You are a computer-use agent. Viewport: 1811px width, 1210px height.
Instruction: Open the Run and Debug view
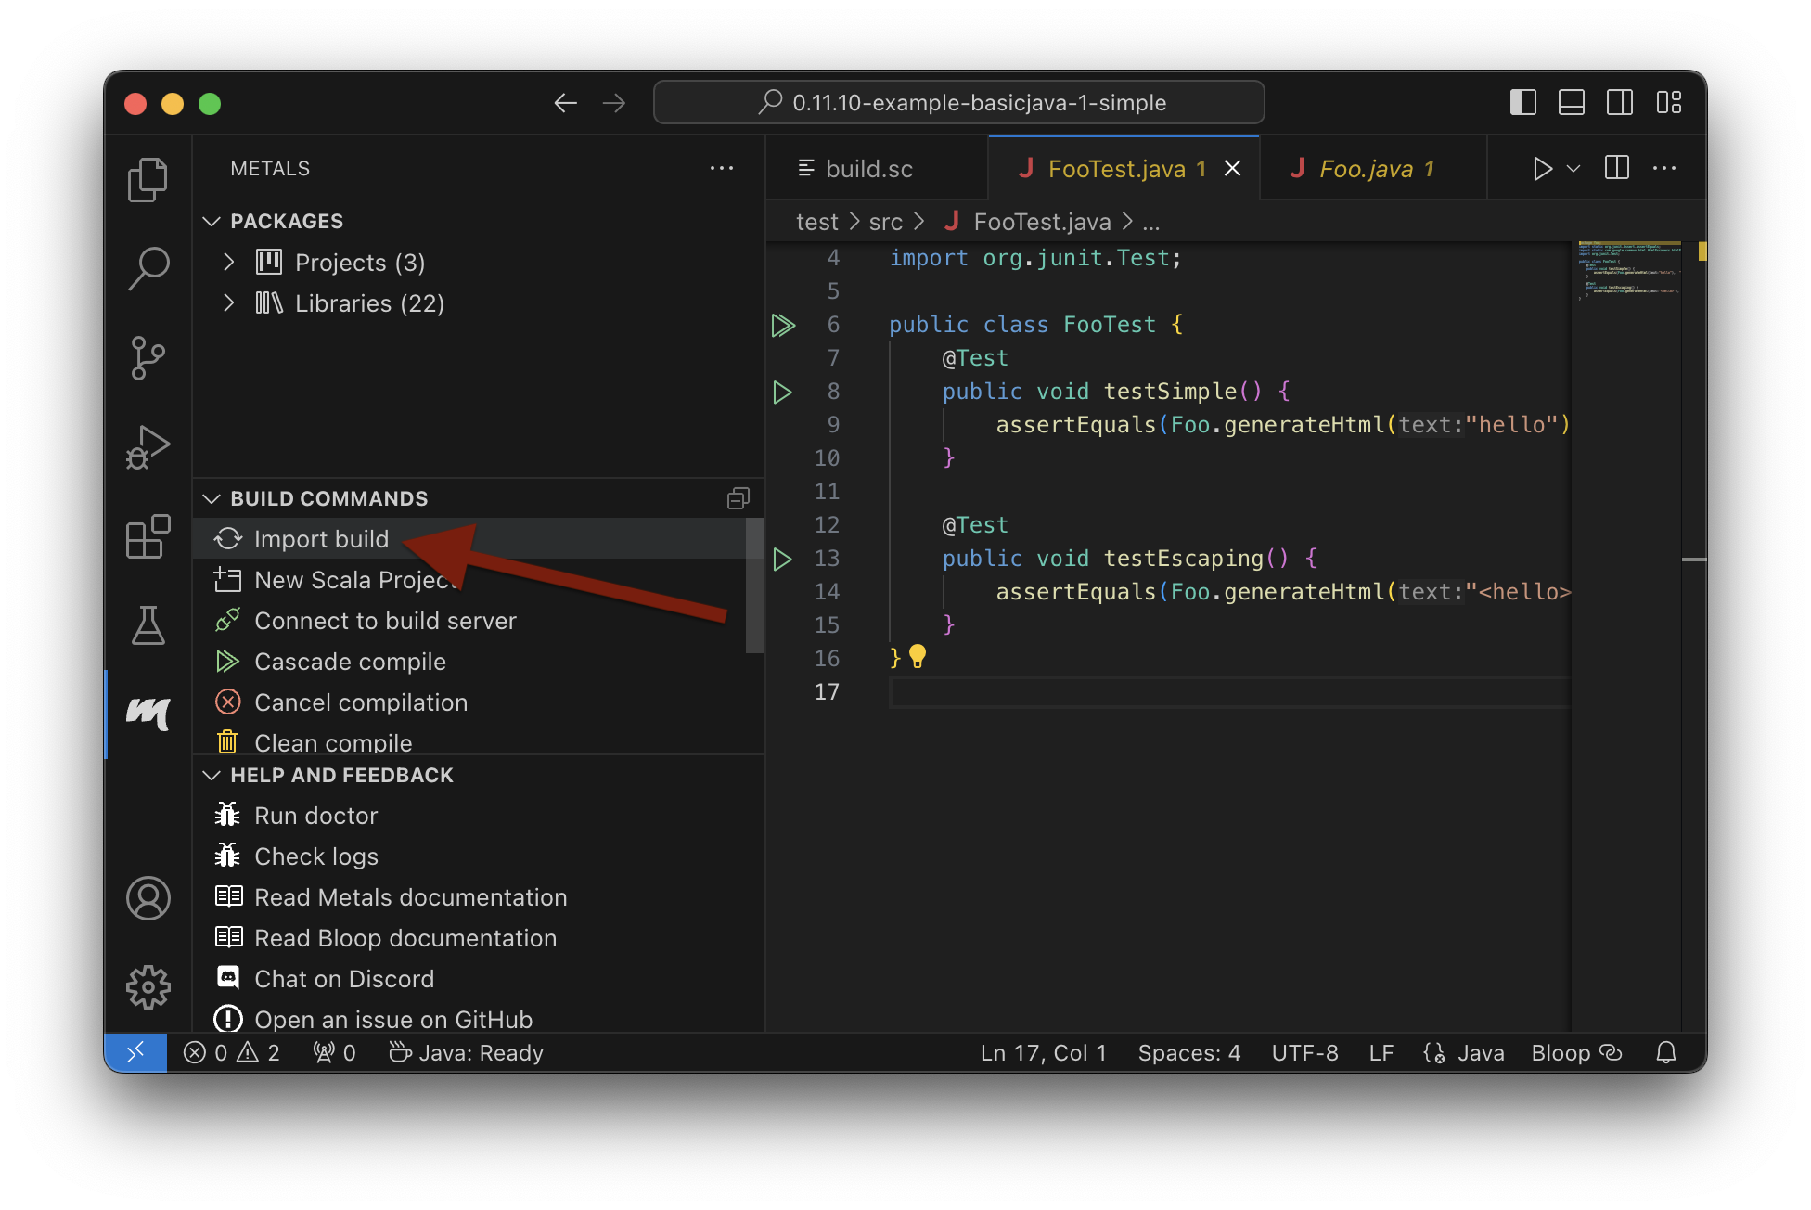pyautogui.click(x=148, y=445)
